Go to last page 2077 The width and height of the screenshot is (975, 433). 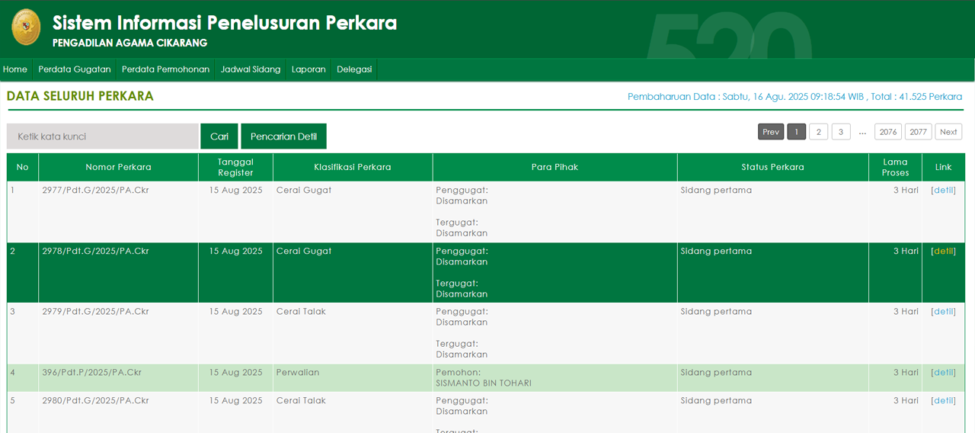pyautogui.click(x=918, y=132)
